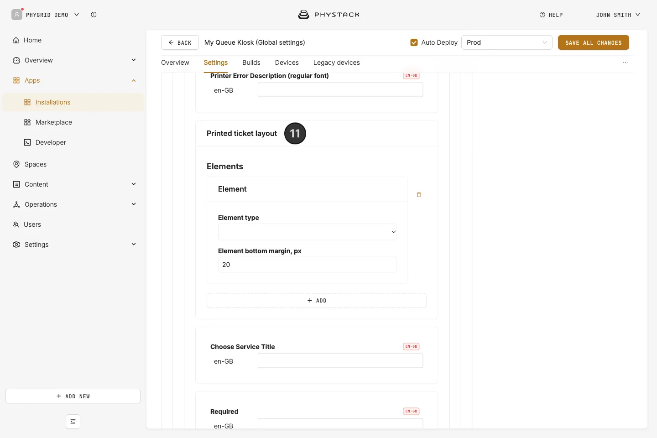
Task: Open the Prod environment dropdown
Action: pyautogui.click(x=507, y=42)
